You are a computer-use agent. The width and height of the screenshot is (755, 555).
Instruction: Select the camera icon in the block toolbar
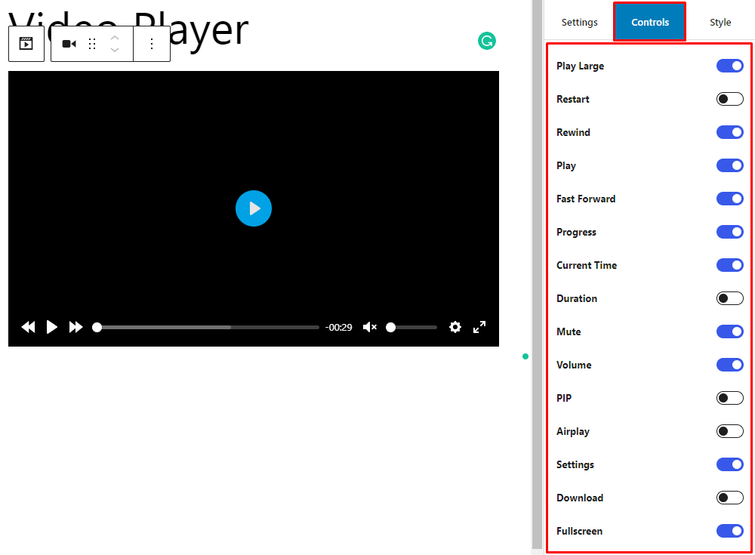pyautogui.click(x=69, y=43)
